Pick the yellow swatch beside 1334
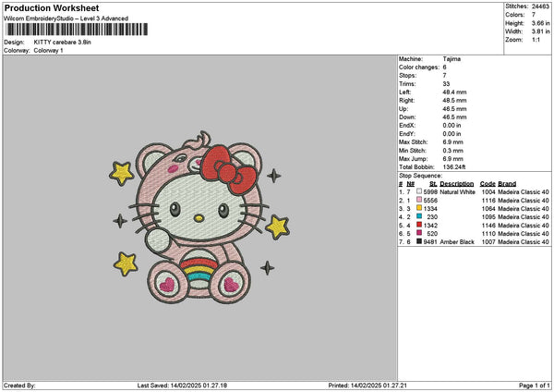 [419, 208]
